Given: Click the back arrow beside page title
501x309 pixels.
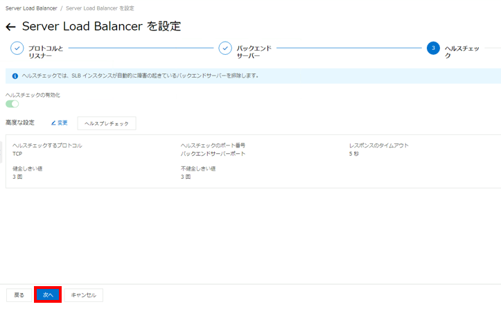Looking at the screenshot, I should pyautogui.click(x=10, y=27).
